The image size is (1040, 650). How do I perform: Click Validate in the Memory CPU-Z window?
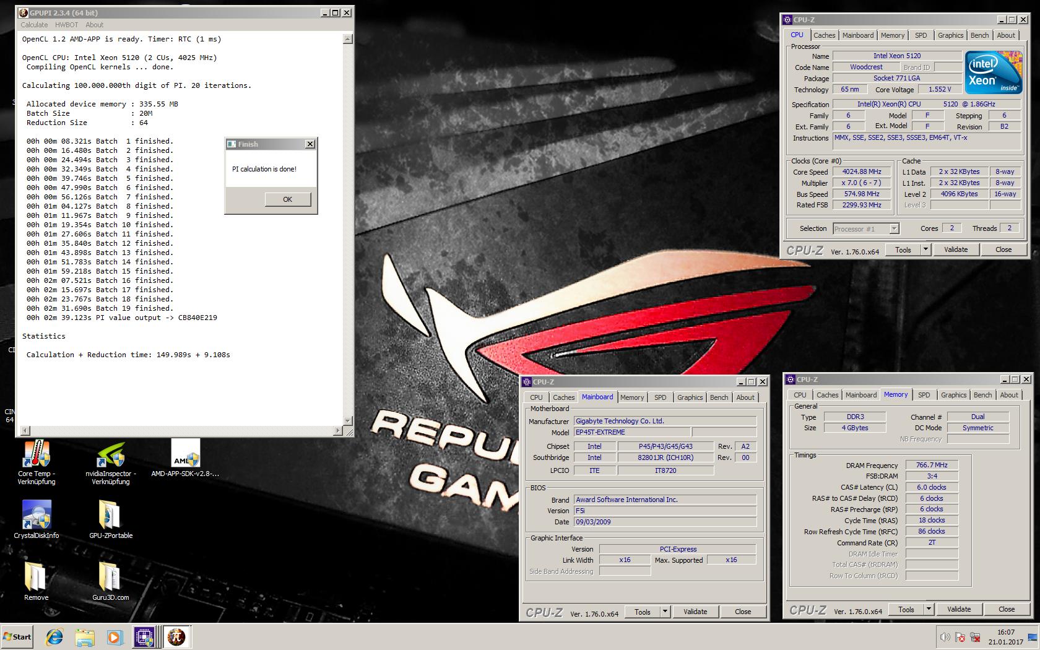(x=959, y=609)
